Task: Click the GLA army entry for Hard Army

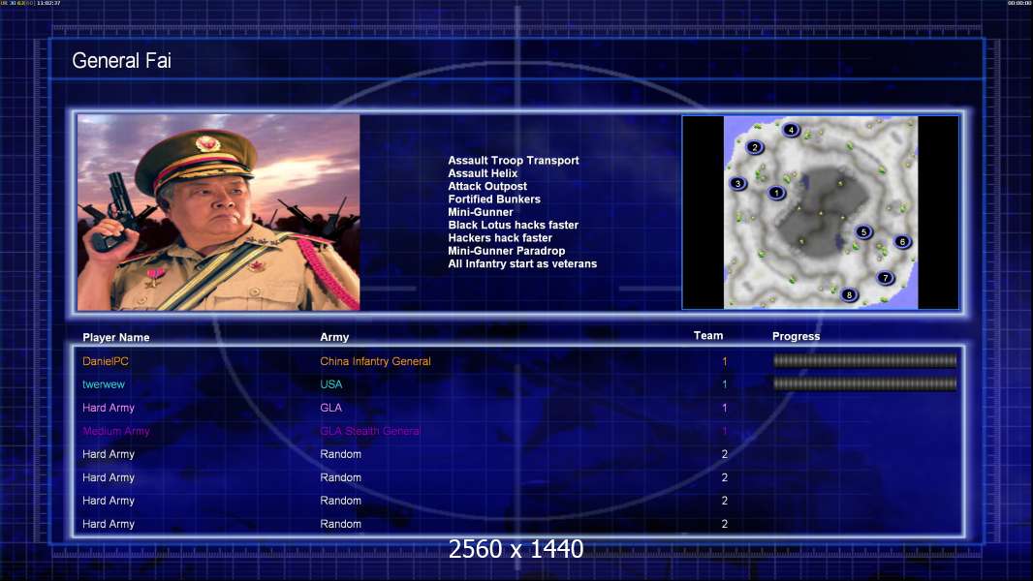Action: coord(330,408)
